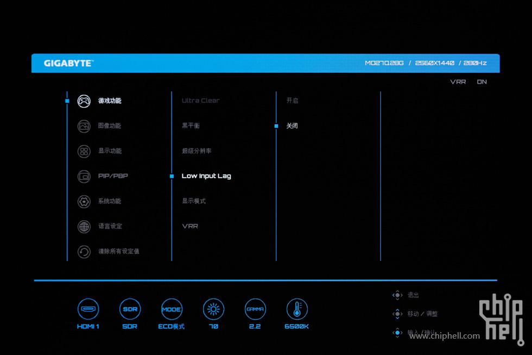
Task: Click the joystick icon next to 移动 / 调整
Action: (397, 314)
